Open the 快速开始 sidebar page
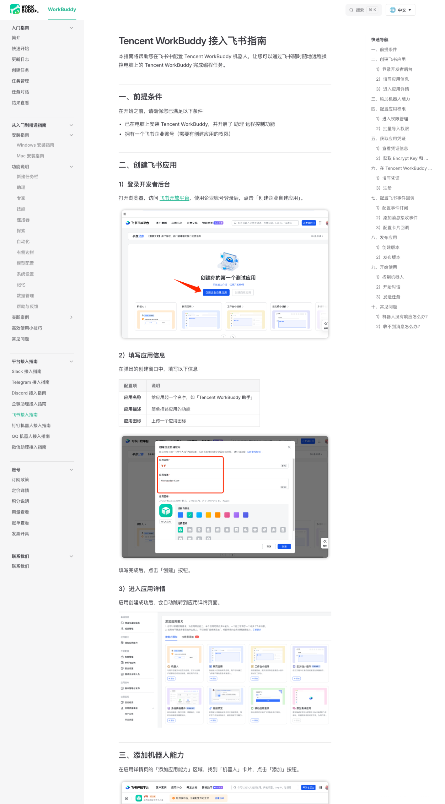Image resolution: width=445 pixels, height=804 pixels. pyautogui.click(x=20, y=49)
